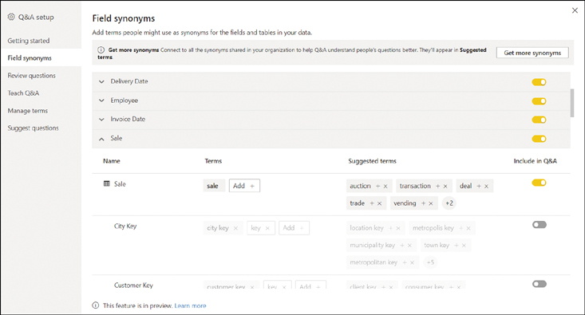Click Add term button in Sale row
This screenshot has width=585, height=315.
(244, 186)
